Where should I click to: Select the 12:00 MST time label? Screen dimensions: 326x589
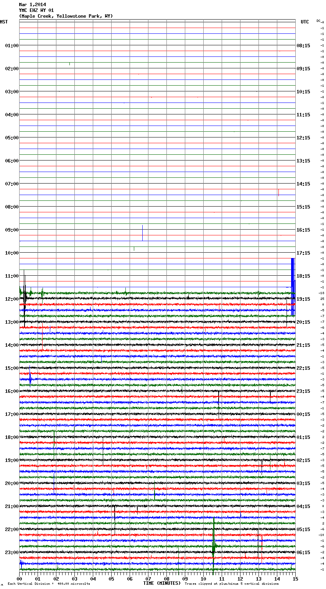tap(12, 299)
